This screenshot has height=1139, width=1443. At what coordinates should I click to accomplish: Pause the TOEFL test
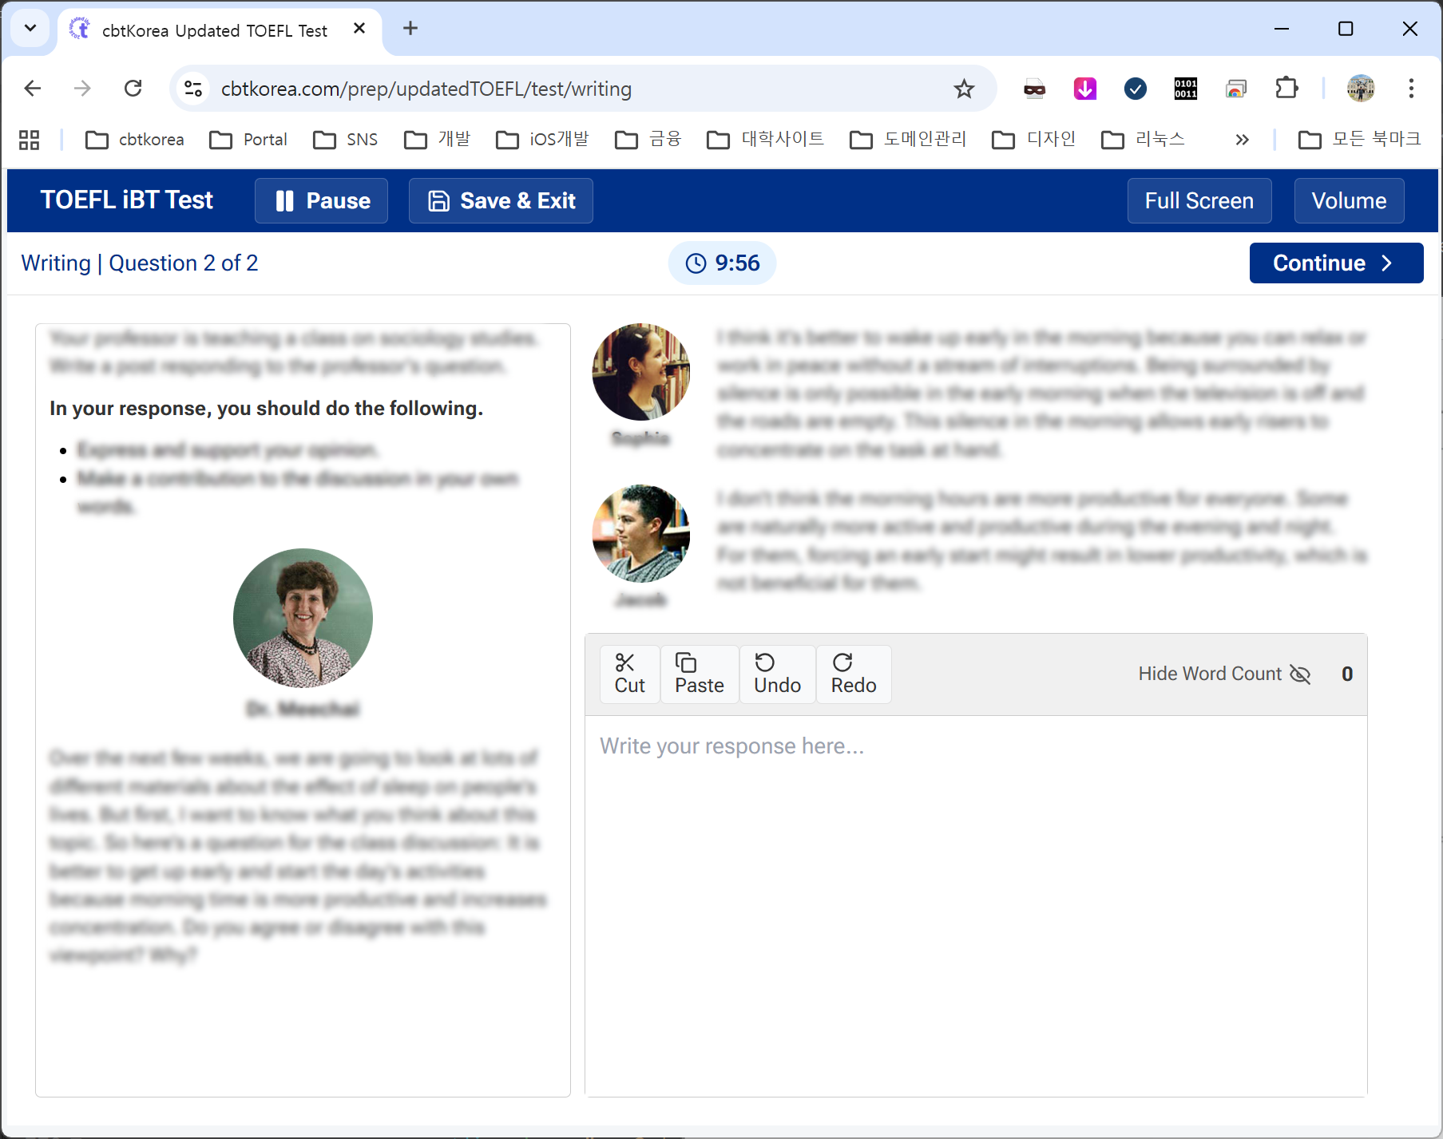click(x=321, y=200)
